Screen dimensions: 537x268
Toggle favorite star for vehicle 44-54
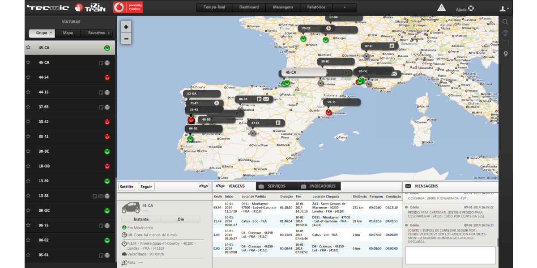click(28, 77)
